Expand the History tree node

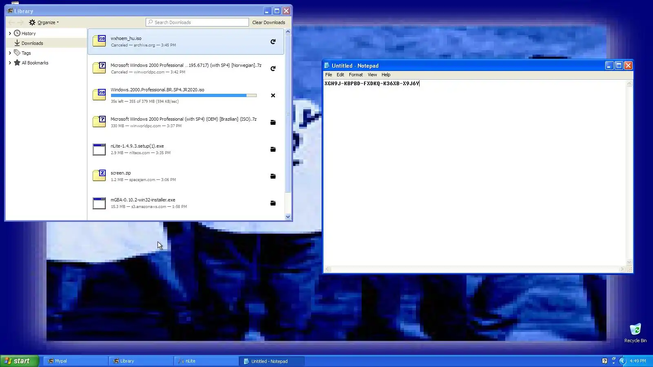[10, 33]
